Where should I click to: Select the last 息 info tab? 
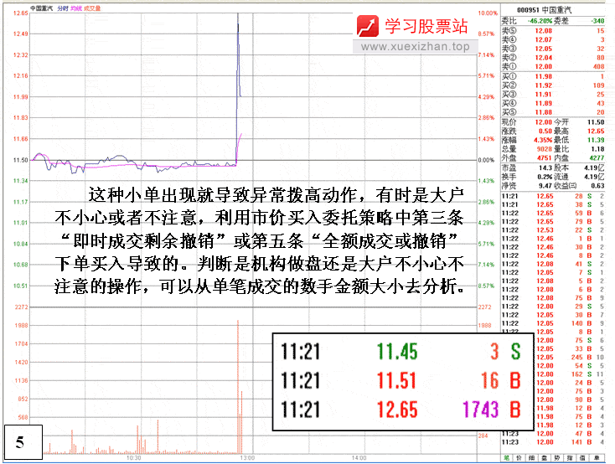pyautogui.click(x=597, y=458)
